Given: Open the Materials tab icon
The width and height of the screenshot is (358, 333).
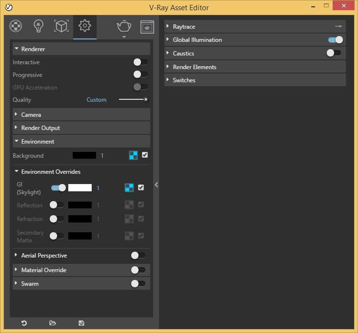Looking at the screenshot, I should click(x=16, y=26).
